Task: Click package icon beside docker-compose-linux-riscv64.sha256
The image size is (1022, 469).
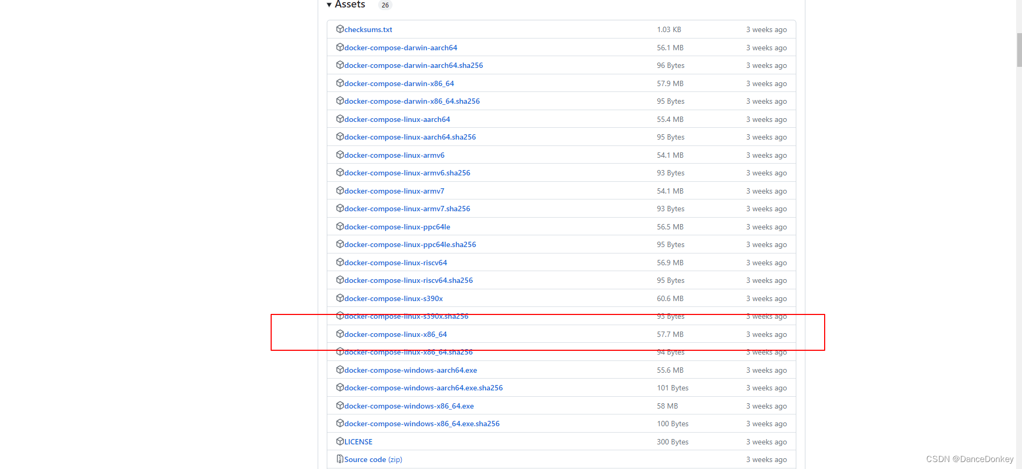Action: pyautogui.click(x=340, y=280)
